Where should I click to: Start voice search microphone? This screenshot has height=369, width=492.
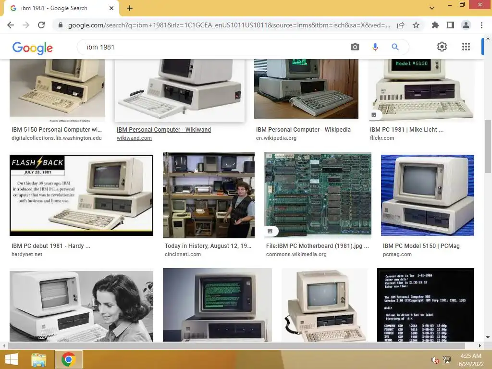375,47
